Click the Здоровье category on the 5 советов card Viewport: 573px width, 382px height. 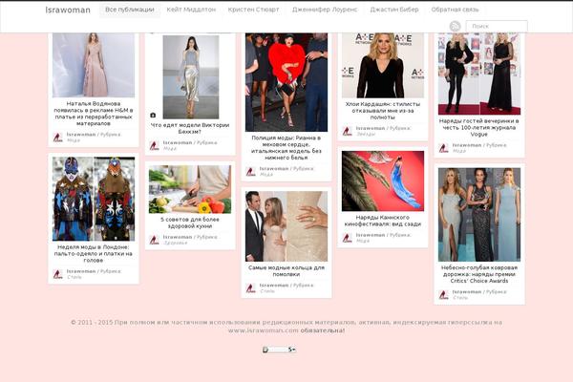(176, 244)
